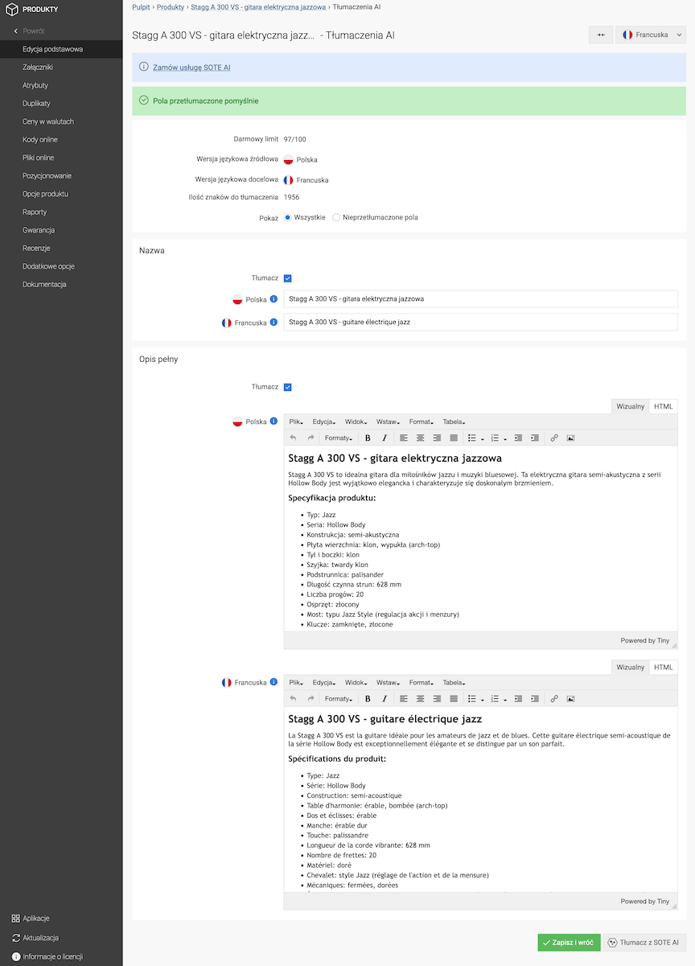Increase indent icon in Francuska editor toolbar

click(534, 699)
